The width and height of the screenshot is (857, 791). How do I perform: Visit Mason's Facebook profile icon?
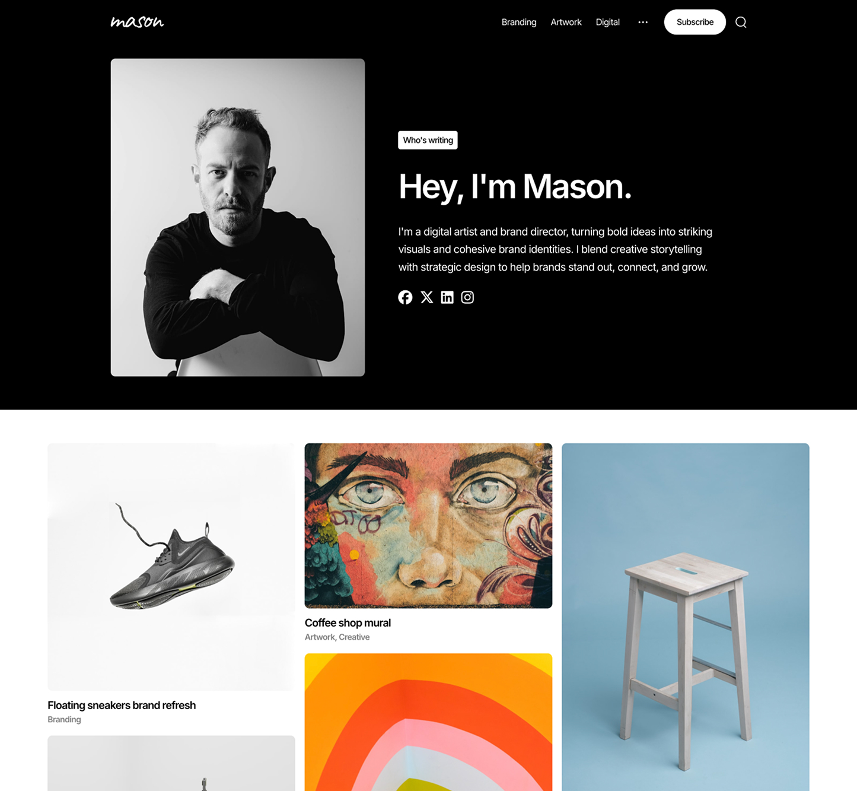pos(405,297)
